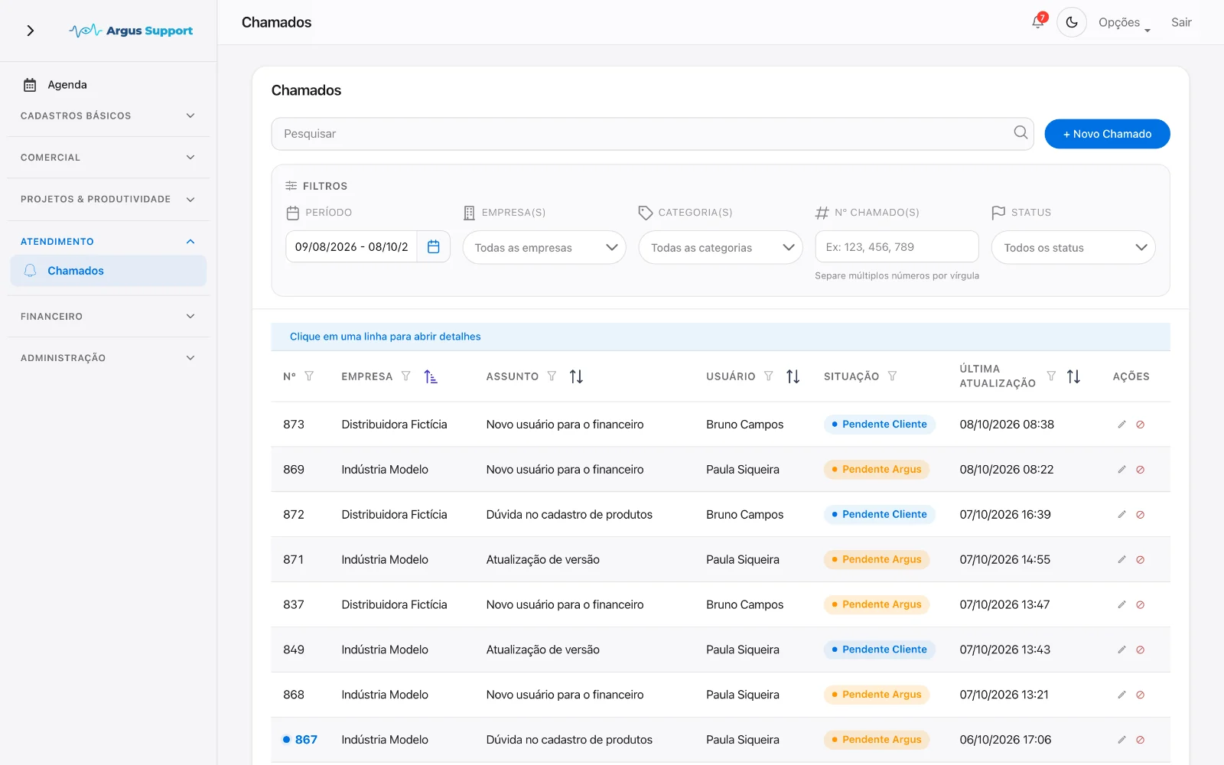1224x765 pixels.
Task: Sort the Assunto column
Action: click(x=576, y=376)
